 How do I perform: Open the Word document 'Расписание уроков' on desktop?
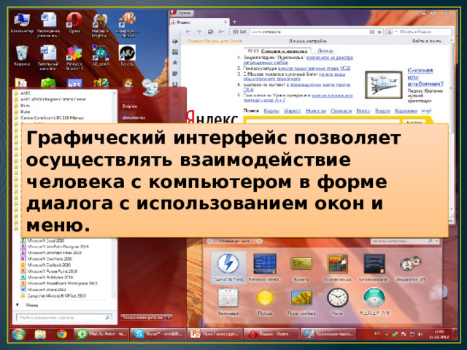48,25
